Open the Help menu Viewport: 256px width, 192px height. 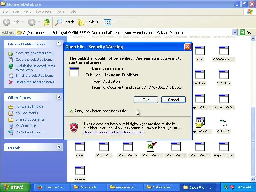pos(72,12)
